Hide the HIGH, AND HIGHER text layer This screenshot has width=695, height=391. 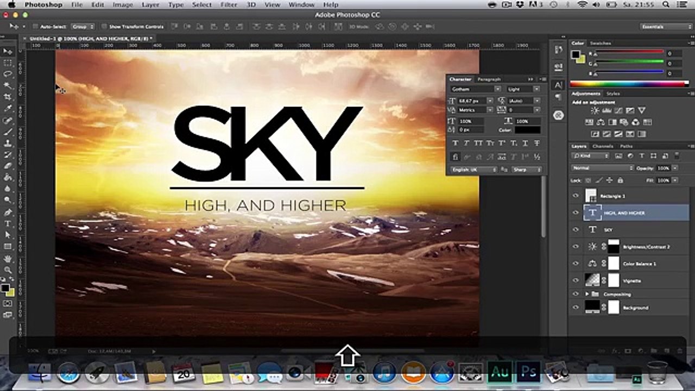[x=576, y=213]
